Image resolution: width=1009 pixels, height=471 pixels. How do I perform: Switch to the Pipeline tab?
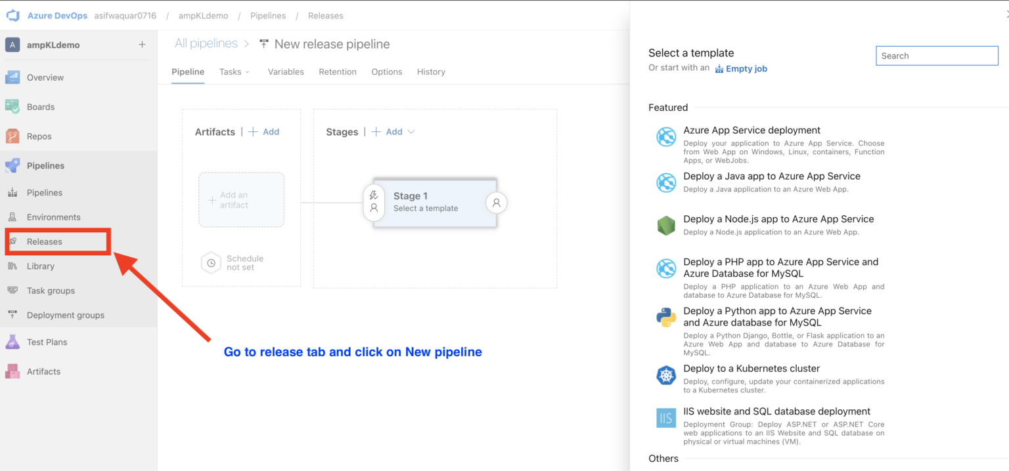[x=188, y=72]
